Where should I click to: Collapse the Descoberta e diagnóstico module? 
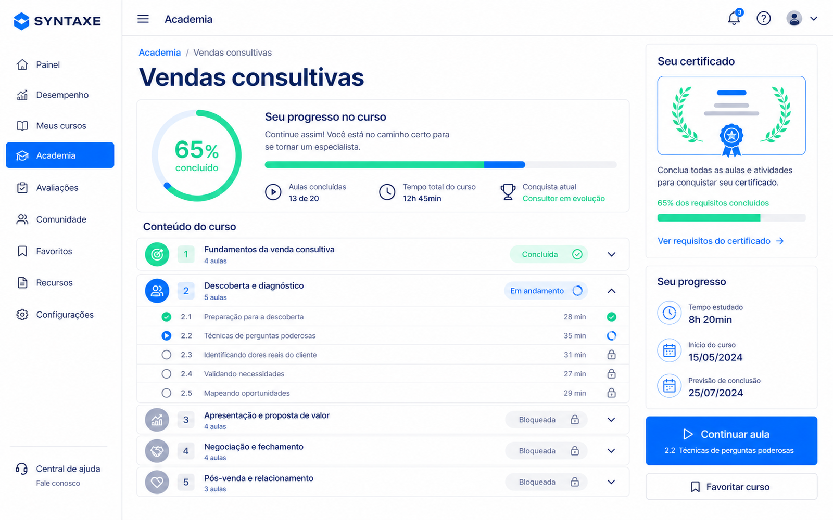612,291
